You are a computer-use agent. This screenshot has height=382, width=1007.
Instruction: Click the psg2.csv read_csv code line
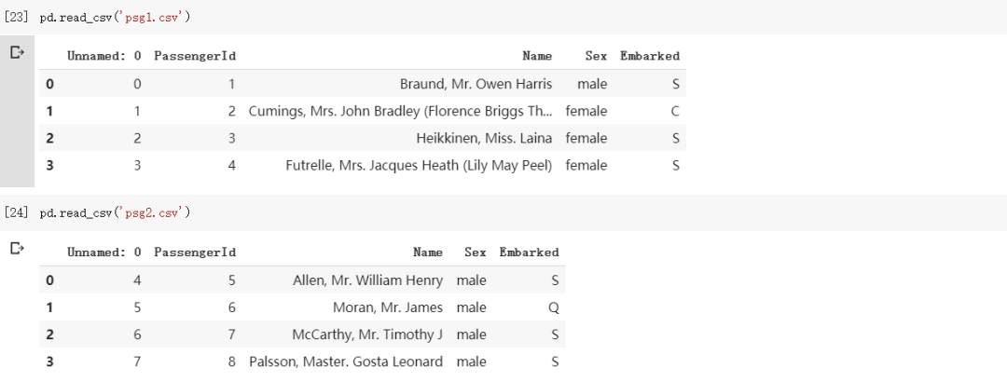pos(115,213)
